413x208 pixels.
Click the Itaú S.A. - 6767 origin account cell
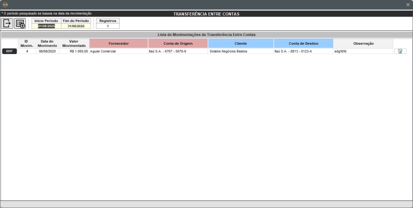click(x=178, y=51)
